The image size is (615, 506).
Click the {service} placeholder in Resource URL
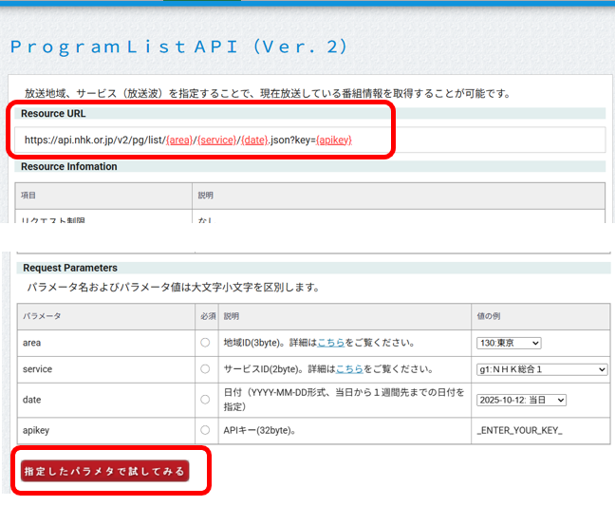pos(217,140)
